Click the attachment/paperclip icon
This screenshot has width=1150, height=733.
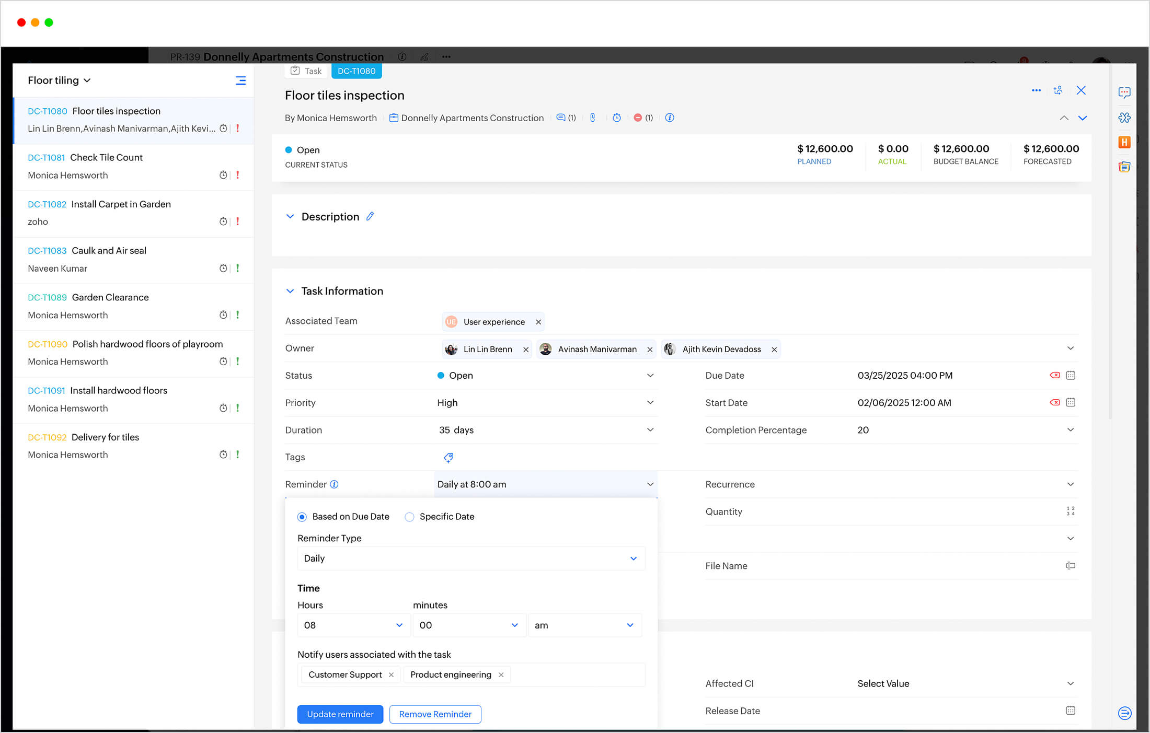(x=591, y=117)
